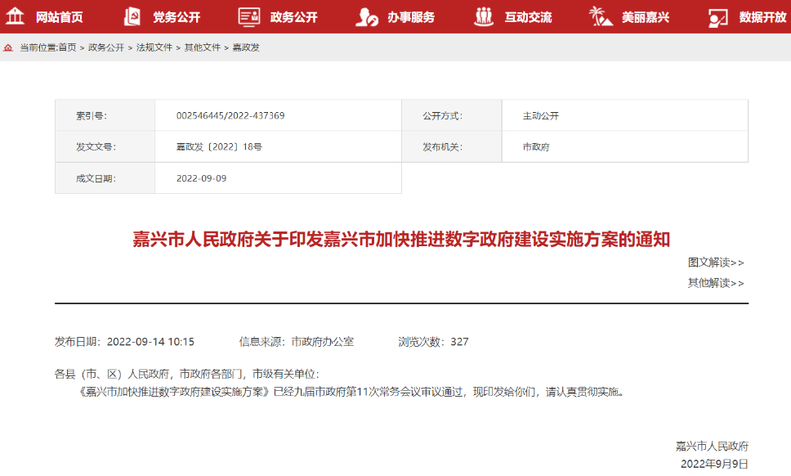Click the home icon beside 网站首页
Image resolution: width=791 pixels, height=476 pixels.
click(x=16, y=16)
